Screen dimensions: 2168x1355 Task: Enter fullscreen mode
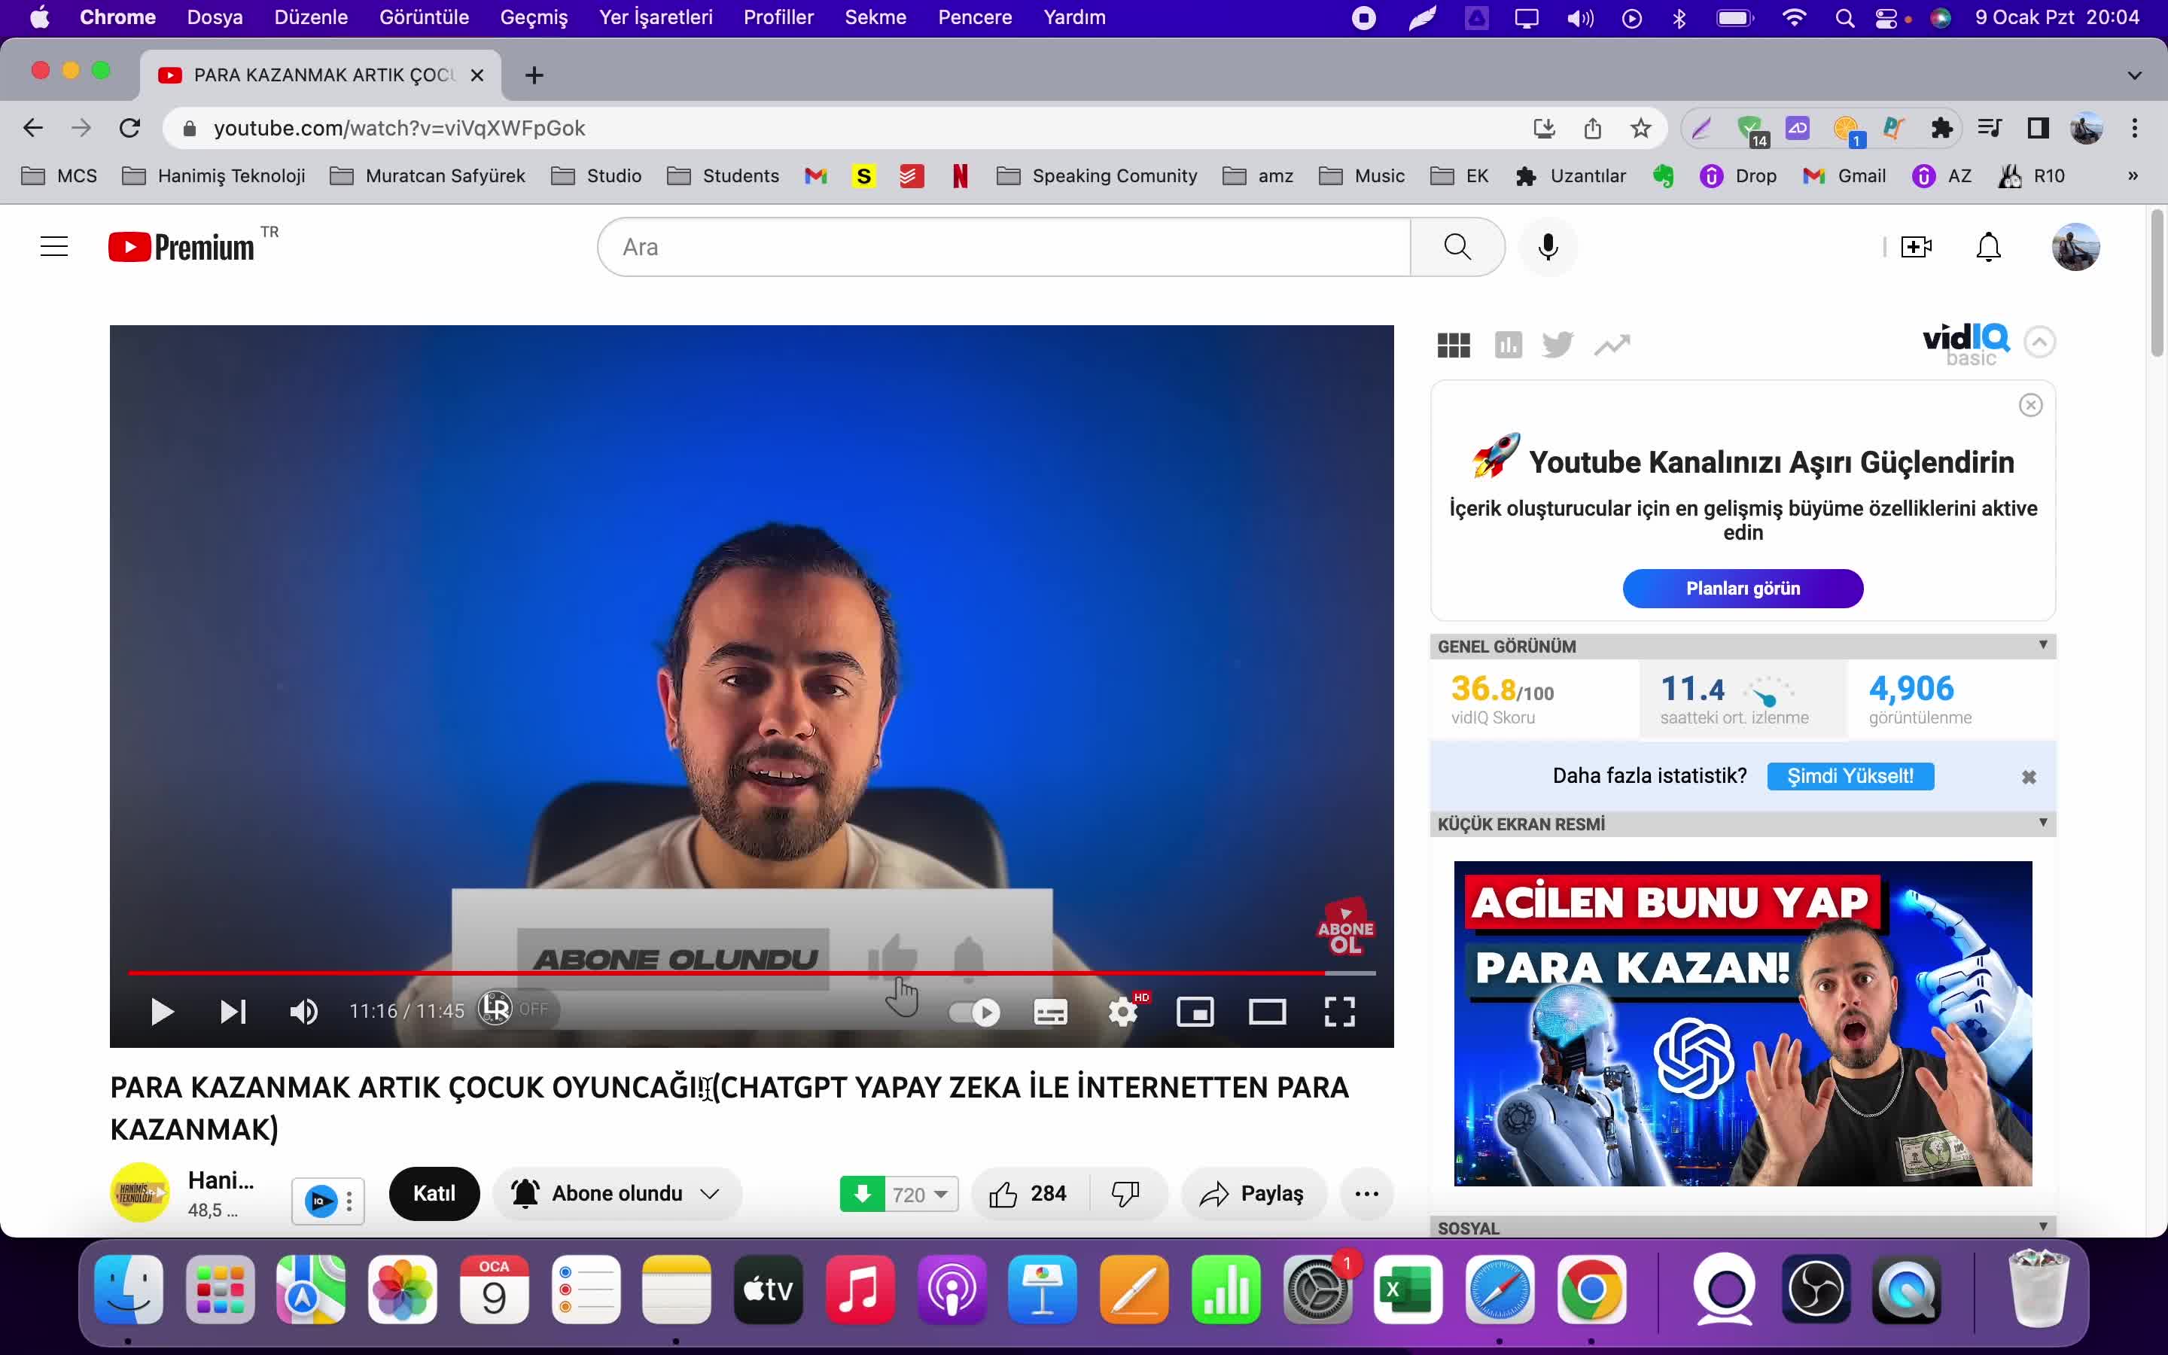pos(1339,1012)
